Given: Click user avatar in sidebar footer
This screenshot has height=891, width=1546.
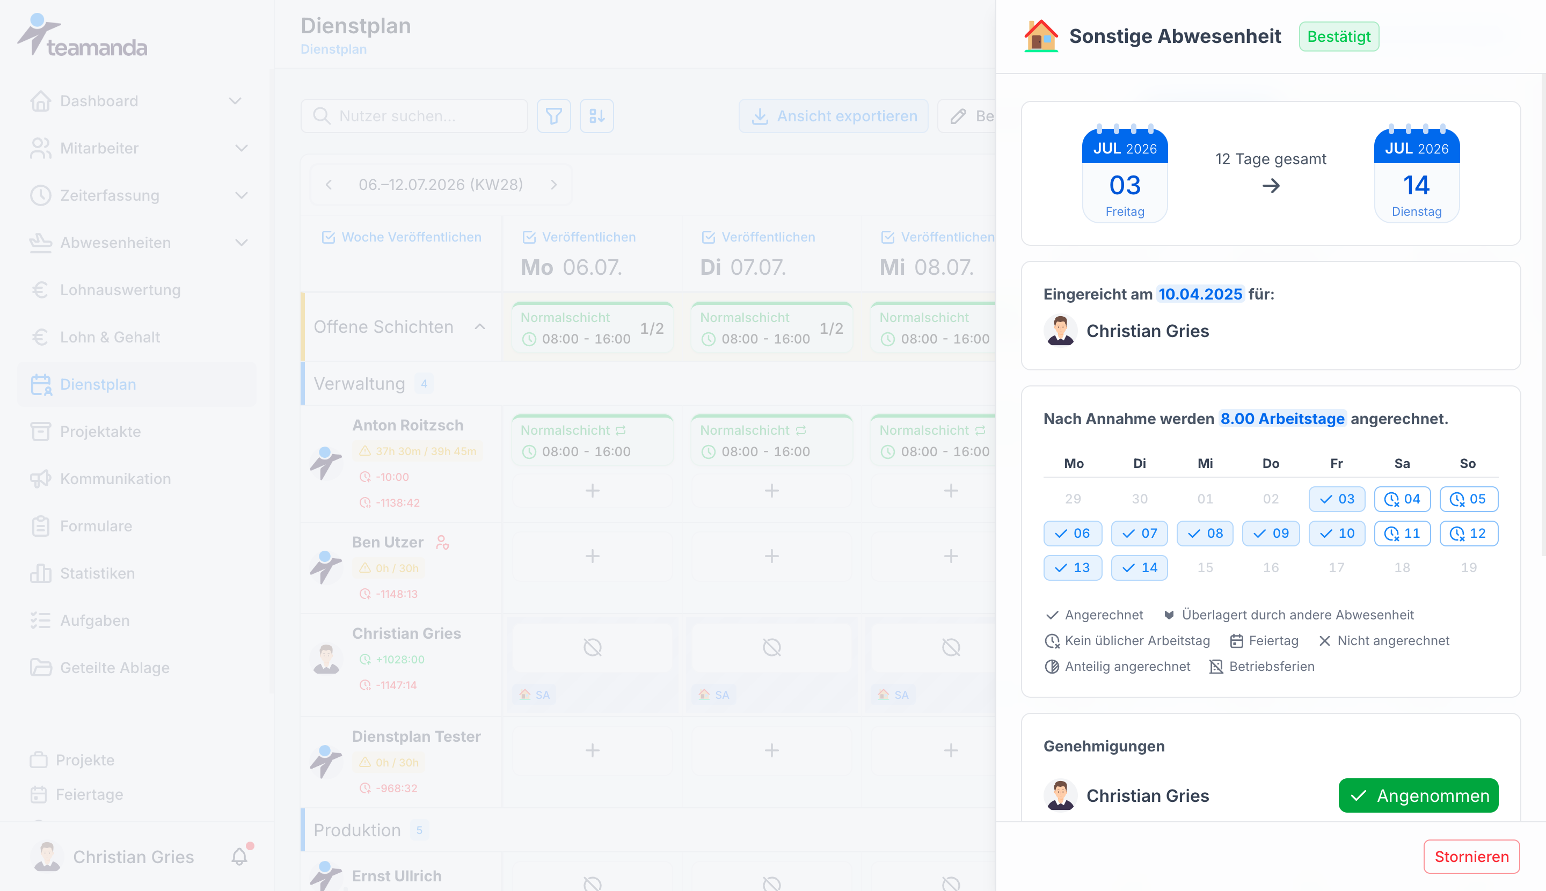Looking at the screenshot, I should (47, 856).
